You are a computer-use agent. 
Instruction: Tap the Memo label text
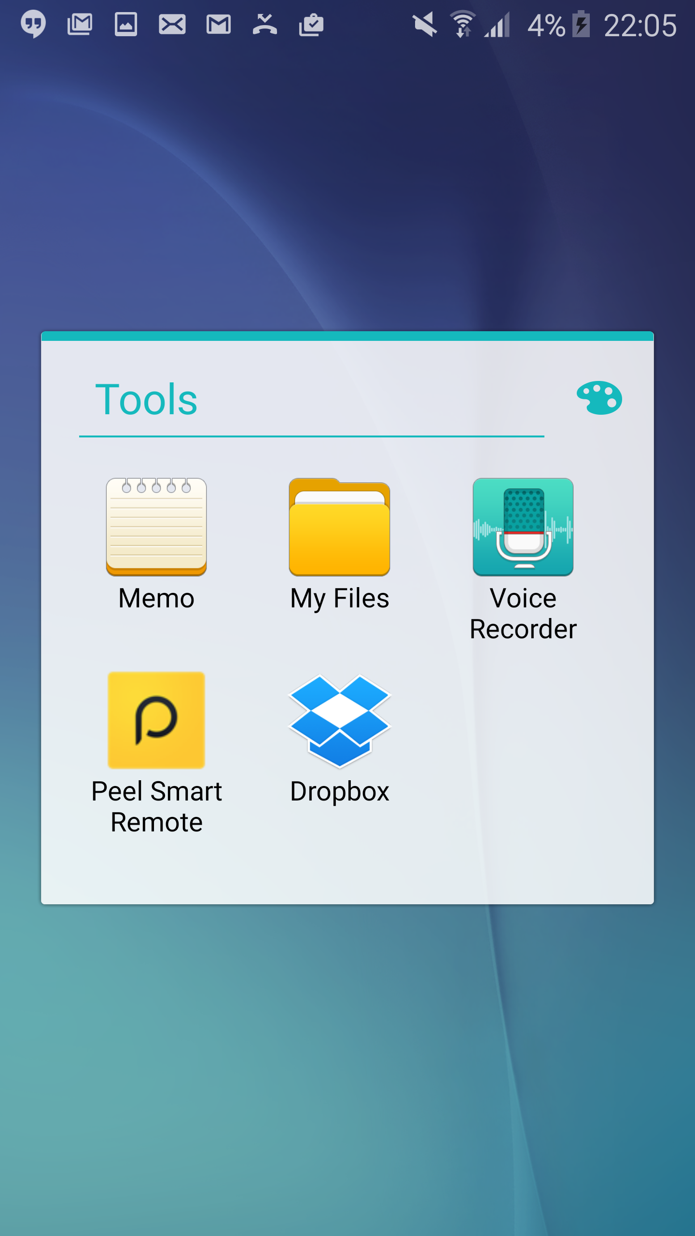coord(156,598)
